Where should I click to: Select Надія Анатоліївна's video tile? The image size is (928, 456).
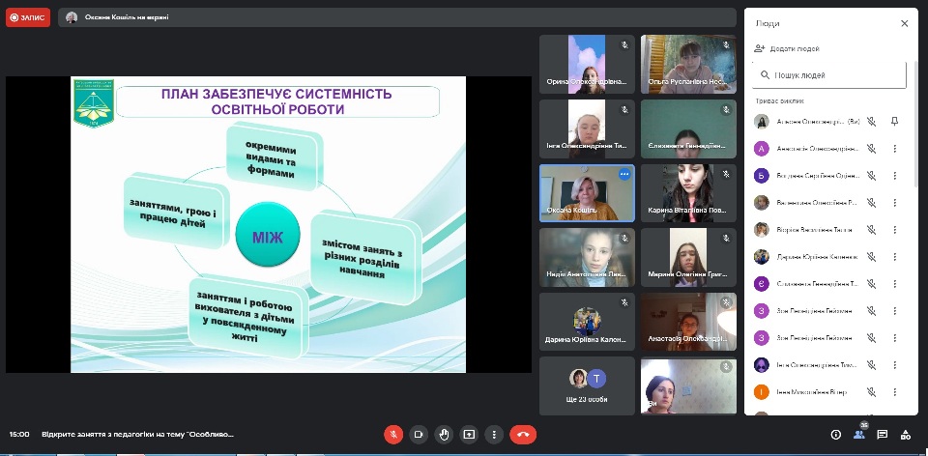[587, 257]
